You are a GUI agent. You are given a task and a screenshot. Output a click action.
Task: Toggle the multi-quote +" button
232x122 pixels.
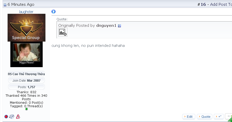[219, 116]
